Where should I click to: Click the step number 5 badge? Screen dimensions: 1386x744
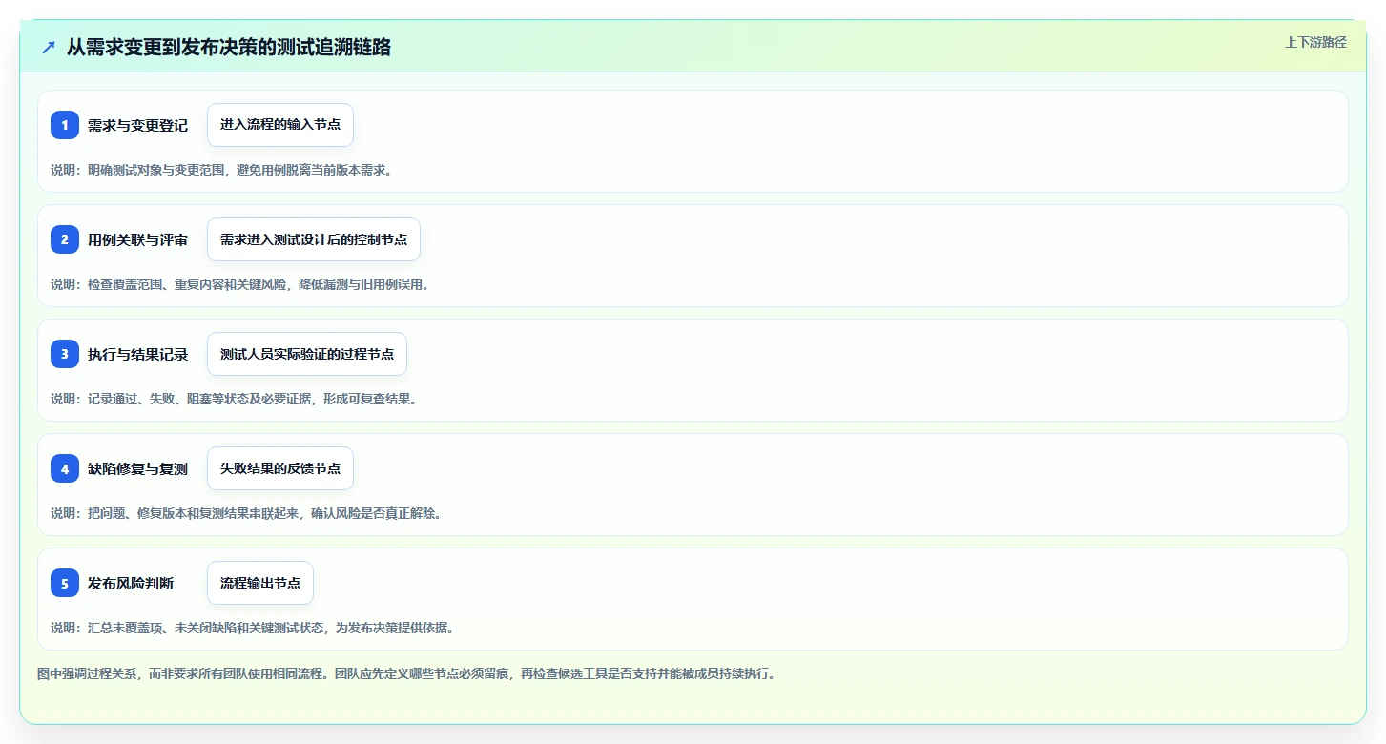point(65,583)
